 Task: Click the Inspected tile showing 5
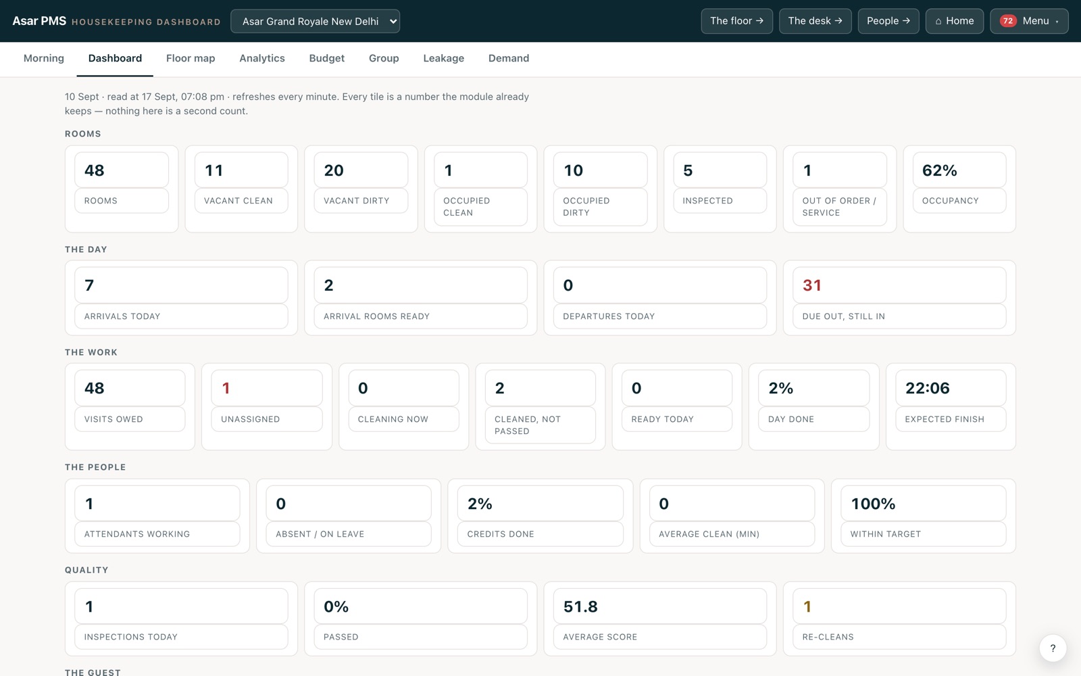(720, 189)
